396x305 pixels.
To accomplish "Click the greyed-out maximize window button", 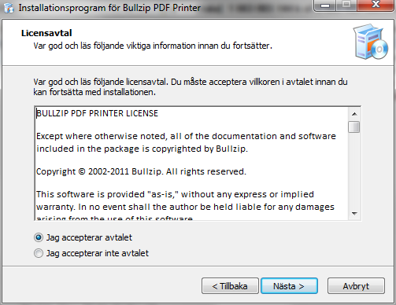I will click(346, 5).
